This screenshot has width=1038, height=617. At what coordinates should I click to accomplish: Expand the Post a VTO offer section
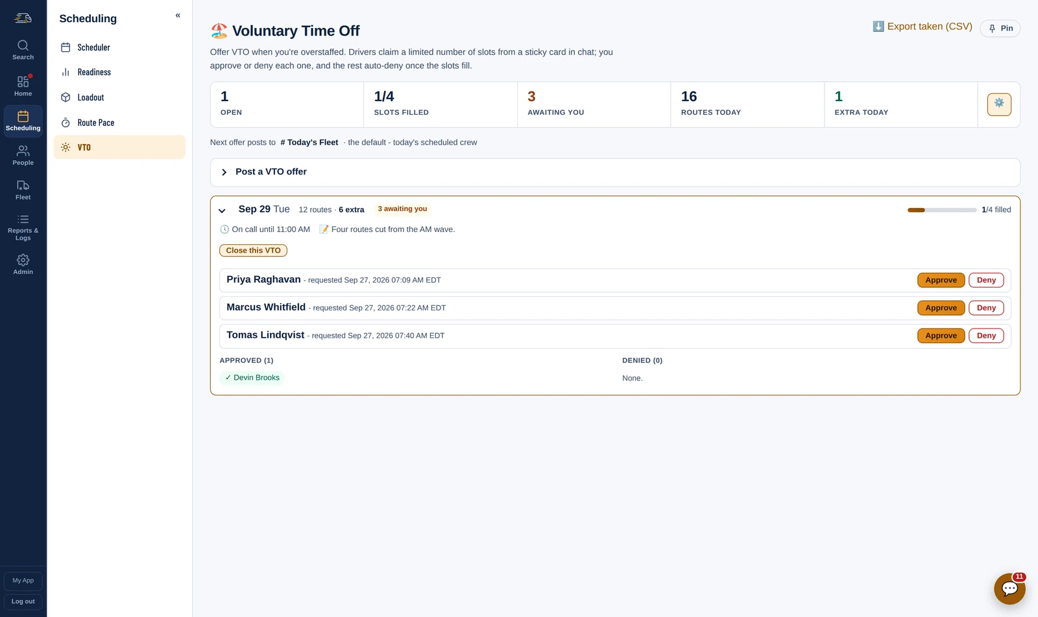pos(615,172)
